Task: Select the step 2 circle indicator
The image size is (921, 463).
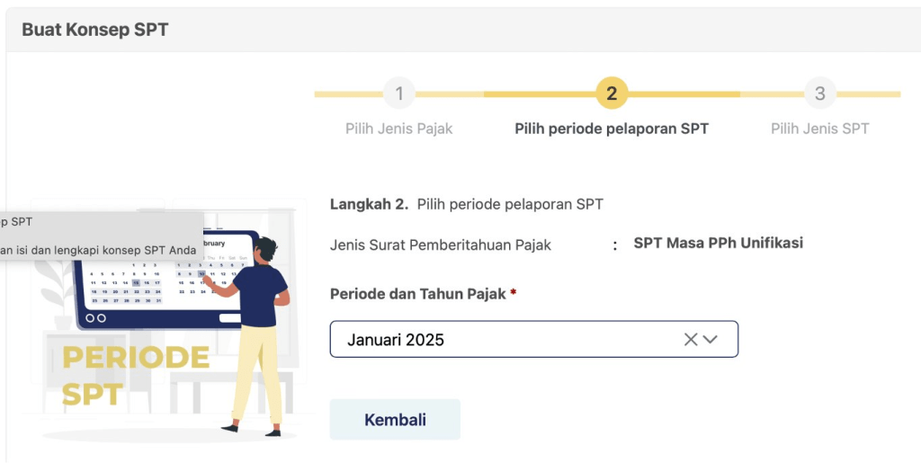Action: click(612, 93)
